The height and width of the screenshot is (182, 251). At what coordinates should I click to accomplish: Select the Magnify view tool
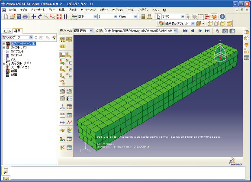[x=46, y=16]
